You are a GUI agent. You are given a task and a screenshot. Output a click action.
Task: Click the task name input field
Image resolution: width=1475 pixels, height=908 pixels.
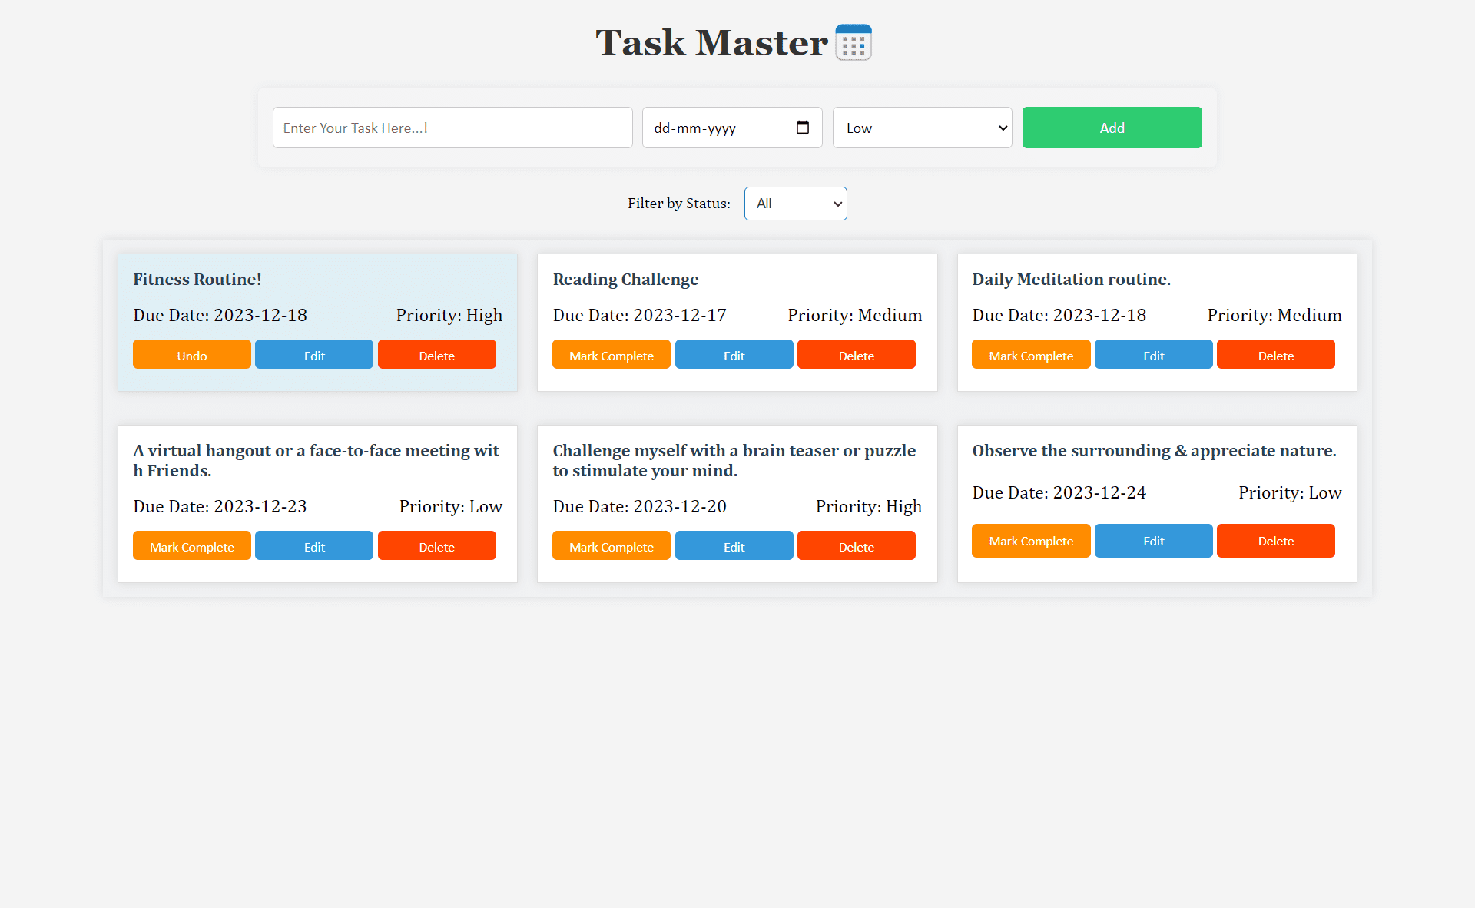pyautogui.click(x=452, y=128)
